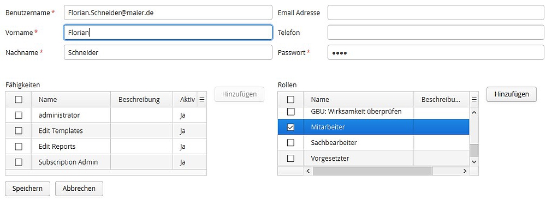
Task: Click the Rollen horizontal scrollbar thumb
Action: point(372,171)
